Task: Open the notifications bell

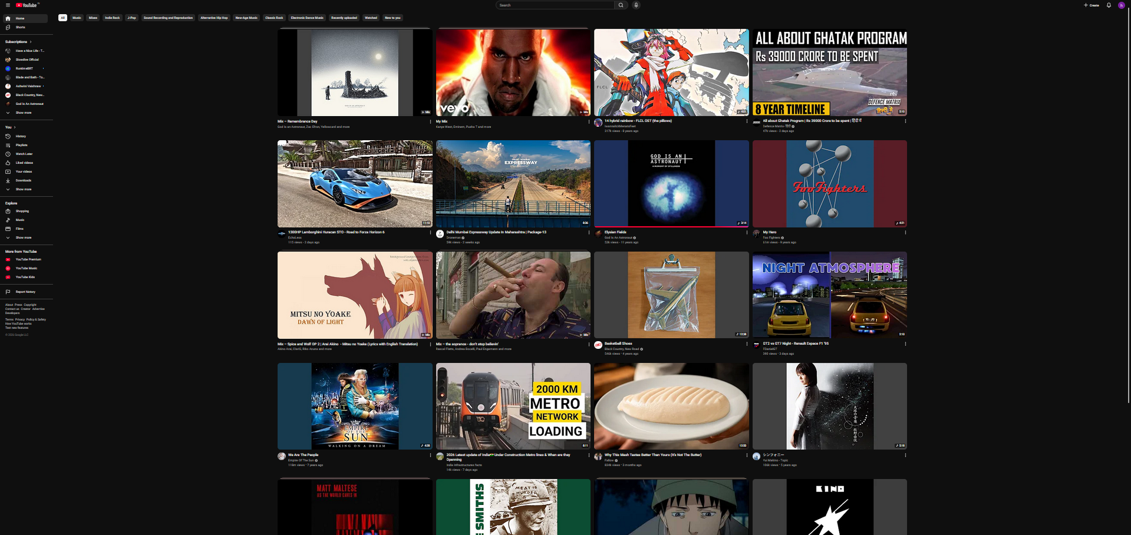Action: pos(1109,5)
